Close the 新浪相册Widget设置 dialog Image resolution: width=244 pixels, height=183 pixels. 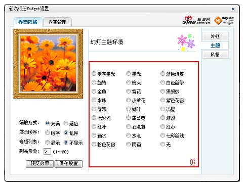[x=233, y=9]
